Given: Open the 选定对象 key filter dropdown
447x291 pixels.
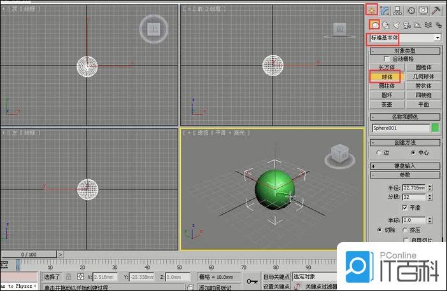Looking at the screenshot, I should [315, 276].
